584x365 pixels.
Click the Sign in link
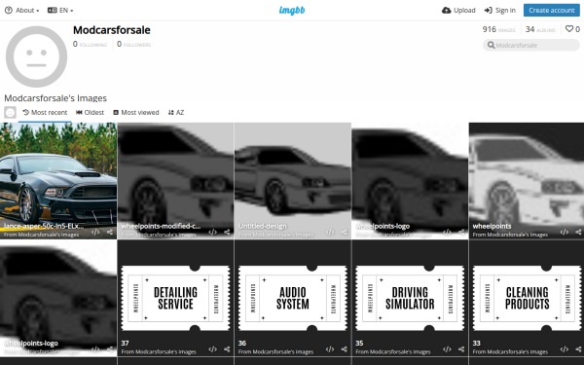pyautogui.click(x=500, y=11)
